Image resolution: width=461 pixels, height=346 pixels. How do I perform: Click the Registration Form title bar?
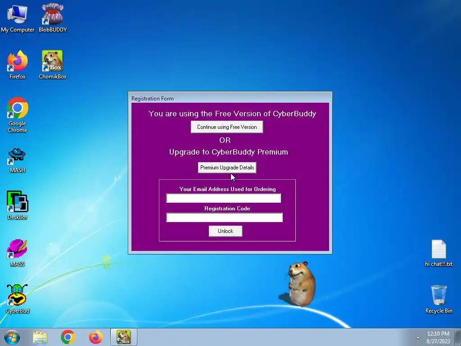230,98
